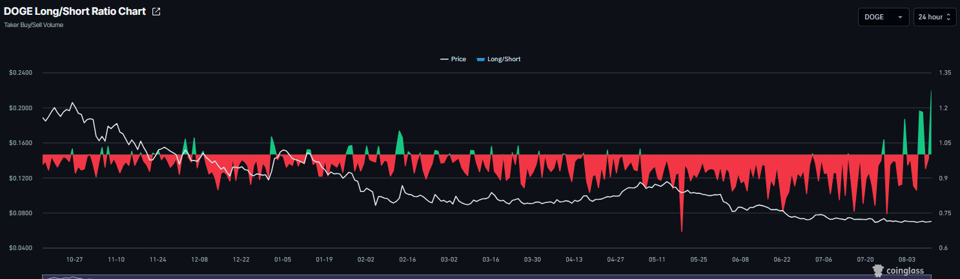Click the 0.75 ratio axis label
This screenshot has width=960, height=279.
(x=945, y=213)
